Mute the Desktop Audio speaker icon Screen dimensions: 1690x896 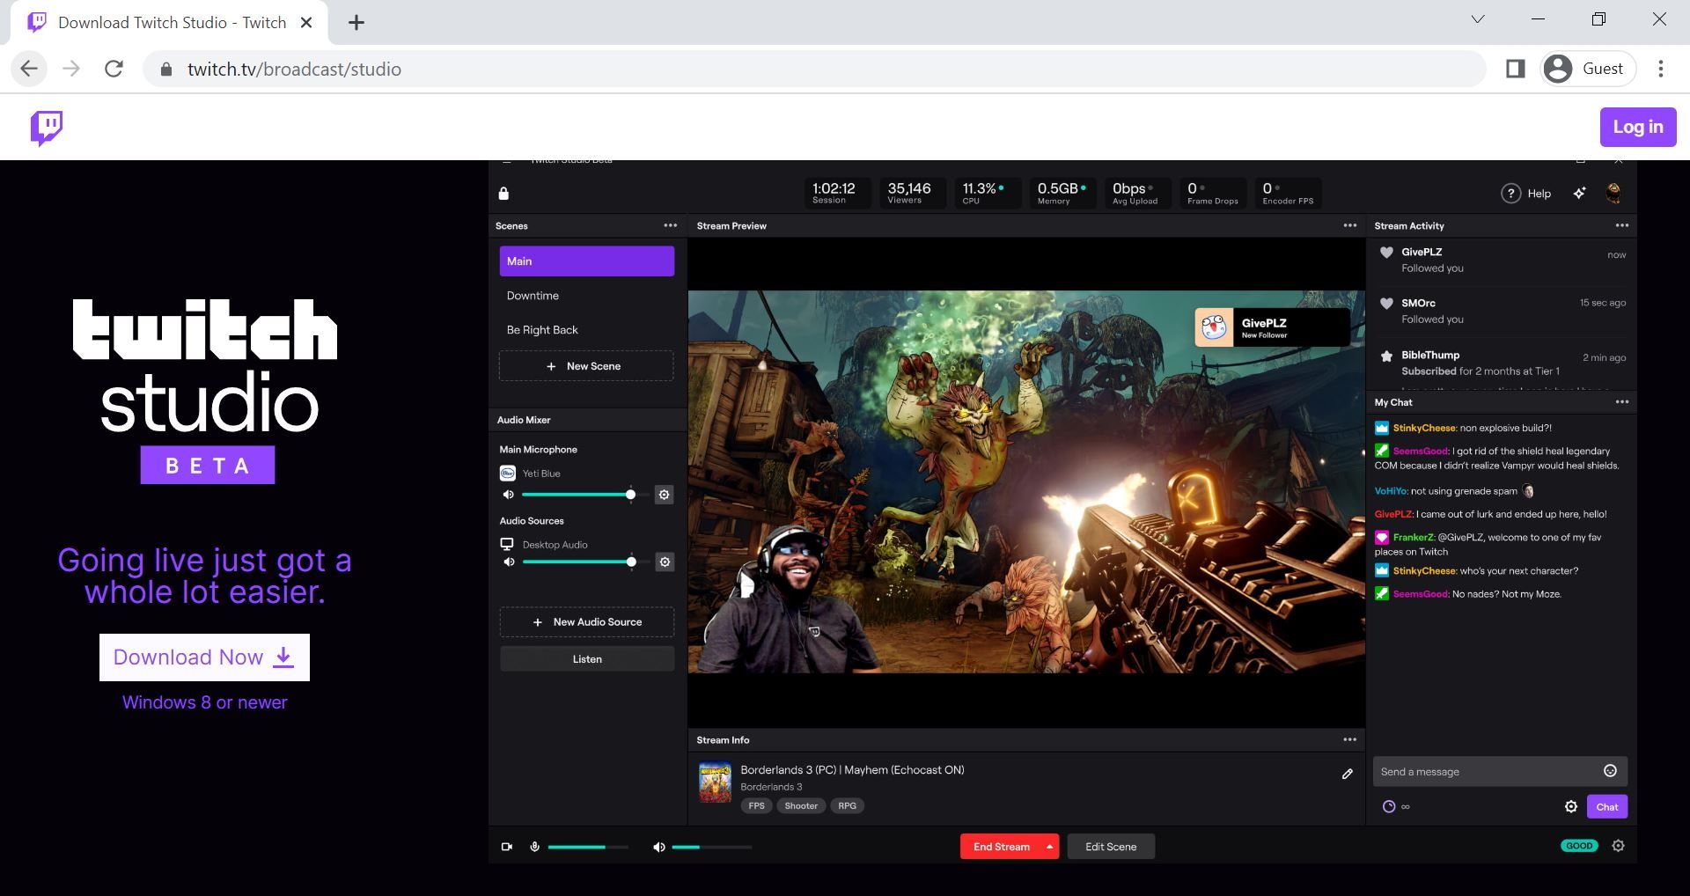tap(509, 562)
